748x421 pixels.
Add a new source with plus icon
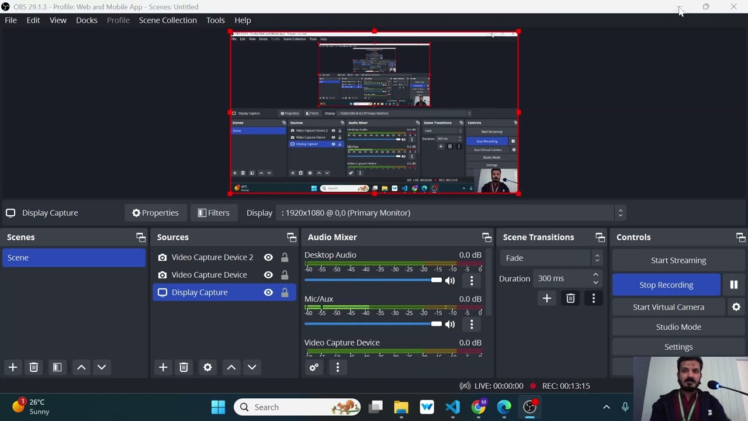(162, 367)
